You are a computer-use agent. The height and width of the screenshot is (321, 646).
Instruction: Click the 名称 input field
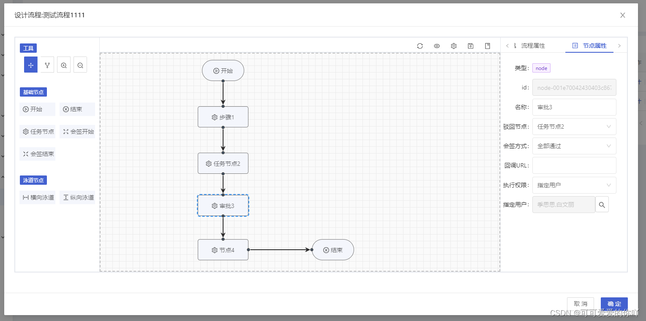click(x=574, y=107)
